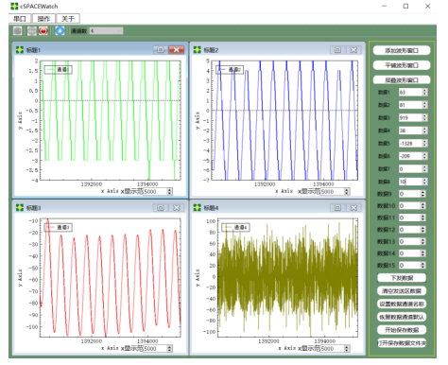448x365 pixels.
Task: Click 打开保存数据文件夹 open folder button
Action: tap(402, 343)
